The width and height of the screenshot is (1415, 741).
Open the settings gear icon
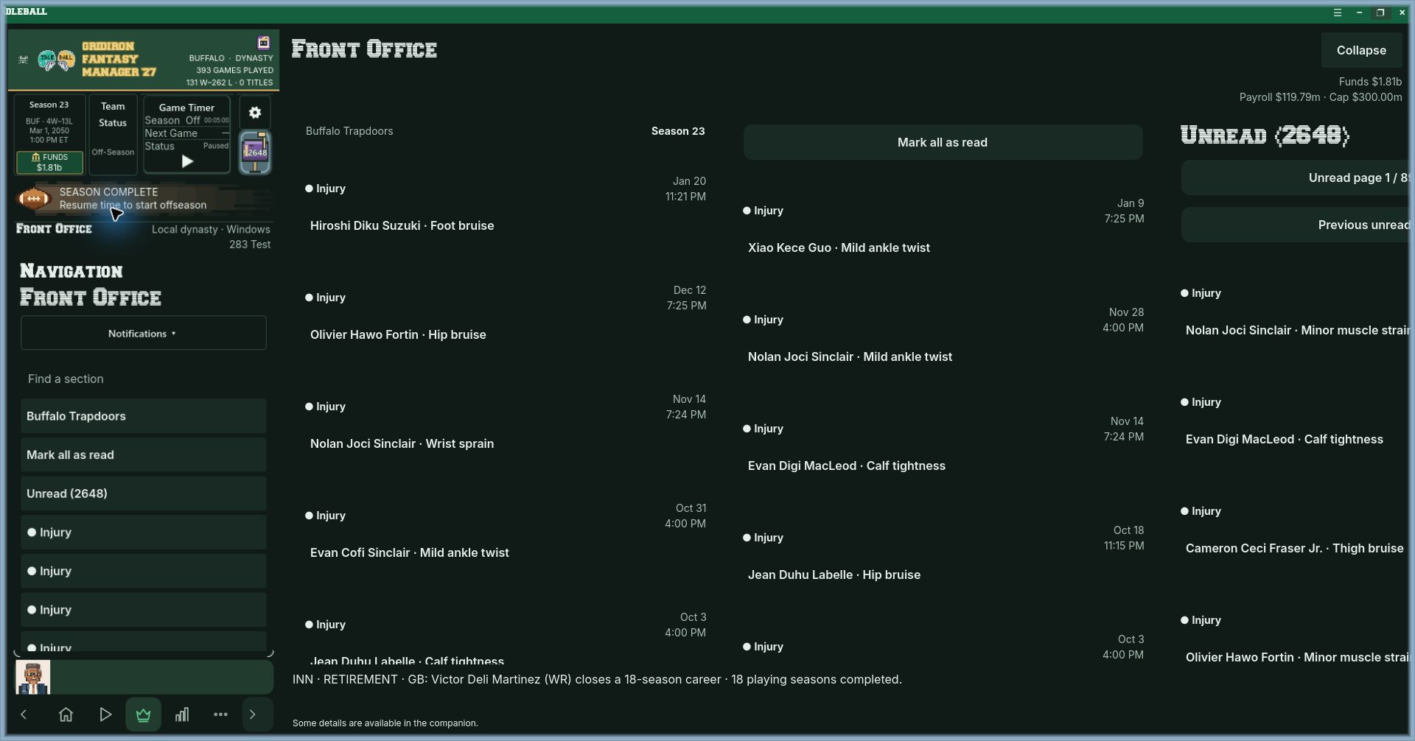(255, 112)
